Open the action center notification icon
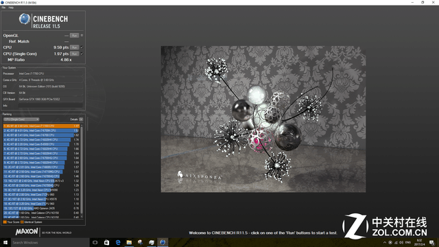 click(431, 242)
